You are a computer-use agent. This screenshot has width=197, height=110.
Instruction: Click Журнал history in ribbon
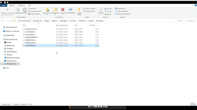108,14
